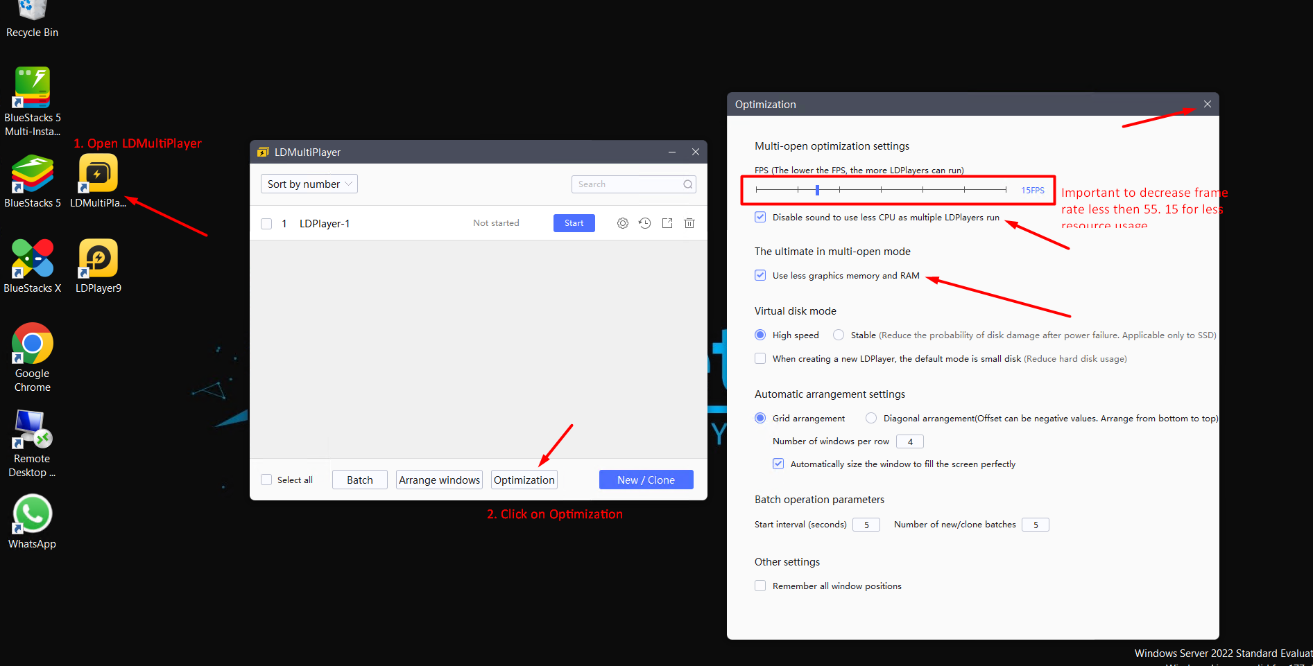Viewport: 1313px width, 666px height.
Task: Open the LDPlayer9 desktop shortcut
Action: 98,267
